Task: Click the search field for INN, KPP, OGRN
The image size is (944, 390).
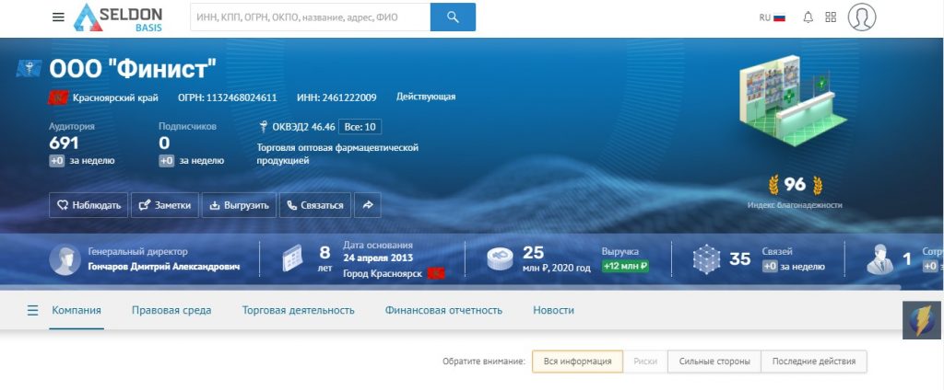Action: [310, 17]
